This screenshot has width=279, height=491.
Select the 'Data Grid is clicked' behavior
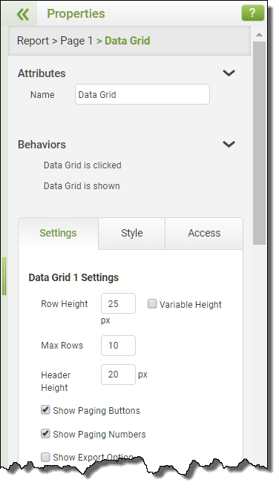click(x=82, y=165)
